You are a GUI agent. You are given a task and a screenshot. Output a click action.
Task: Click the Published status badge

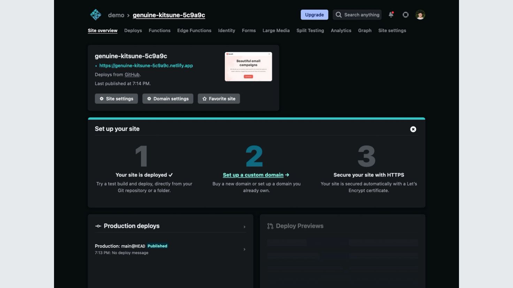click(x=157, y=246)
